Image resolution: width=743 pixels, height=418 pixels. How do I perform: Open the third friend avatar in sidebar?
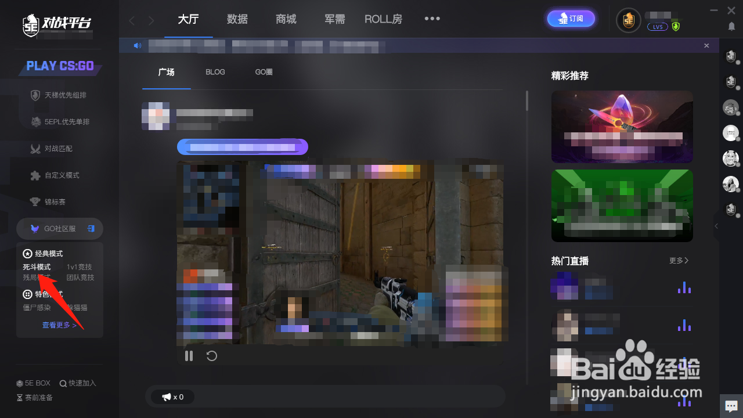731,107
